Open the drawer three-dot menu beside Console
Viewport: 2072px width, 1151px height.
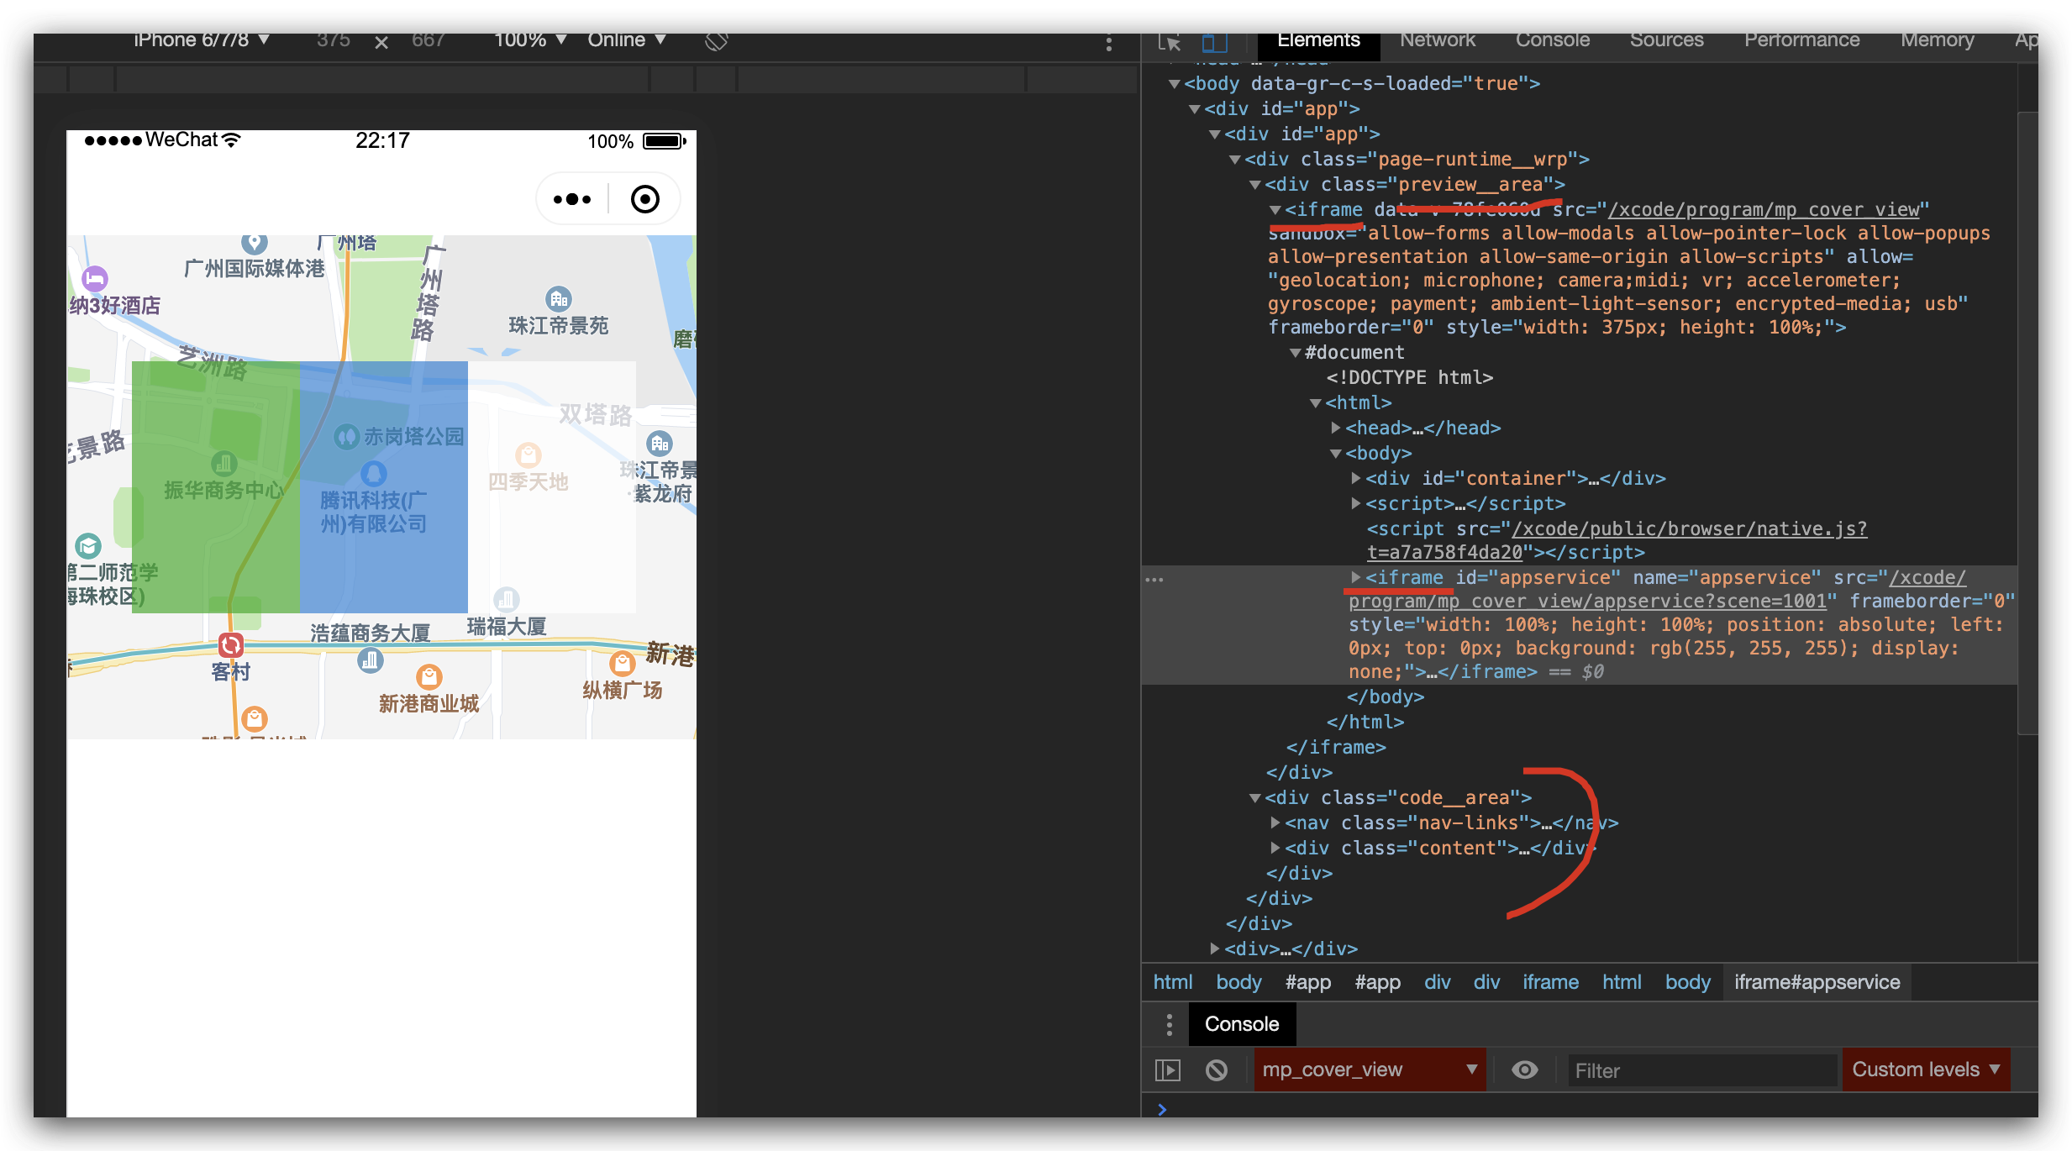pyautogui.click(x=1169, y=1024)
